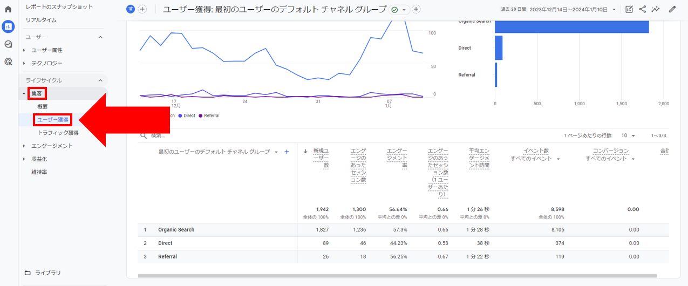Click the Referral row label in table
Viewport: 688px width, 286px height.
[x=167, y=256]
